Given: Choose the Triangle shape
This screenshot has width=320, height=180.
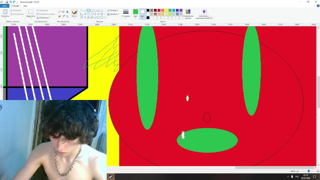Looking at the screenshot, I should tap(102, 11).
